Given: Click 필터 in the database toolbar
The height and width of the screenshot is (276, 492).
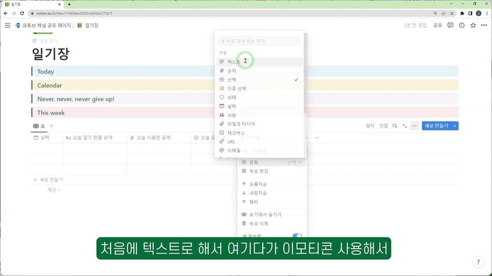Looking at the screenshot, I should point(370,126).
